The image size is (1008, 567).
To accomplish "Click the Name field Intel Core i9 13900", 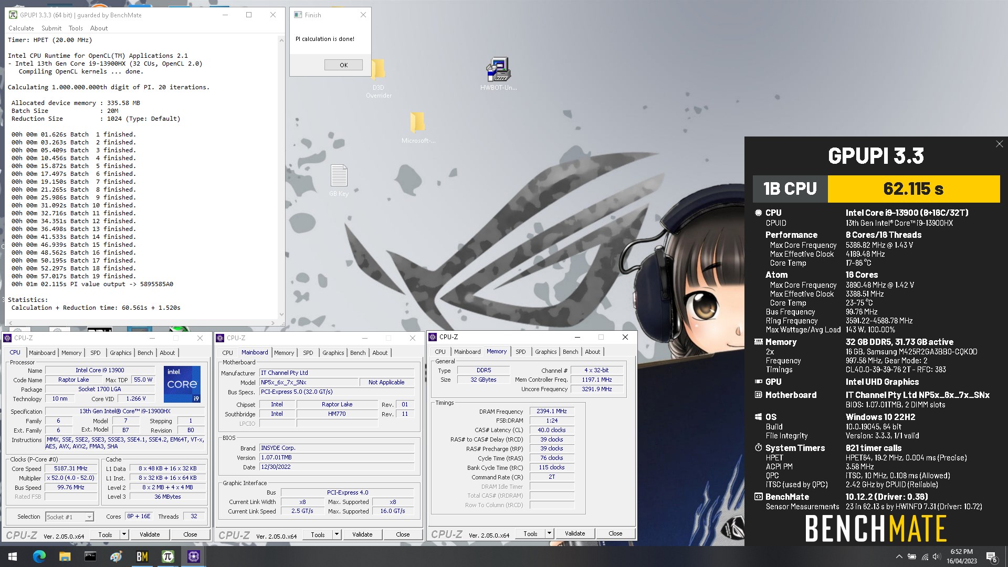I will tap(100, 370).
